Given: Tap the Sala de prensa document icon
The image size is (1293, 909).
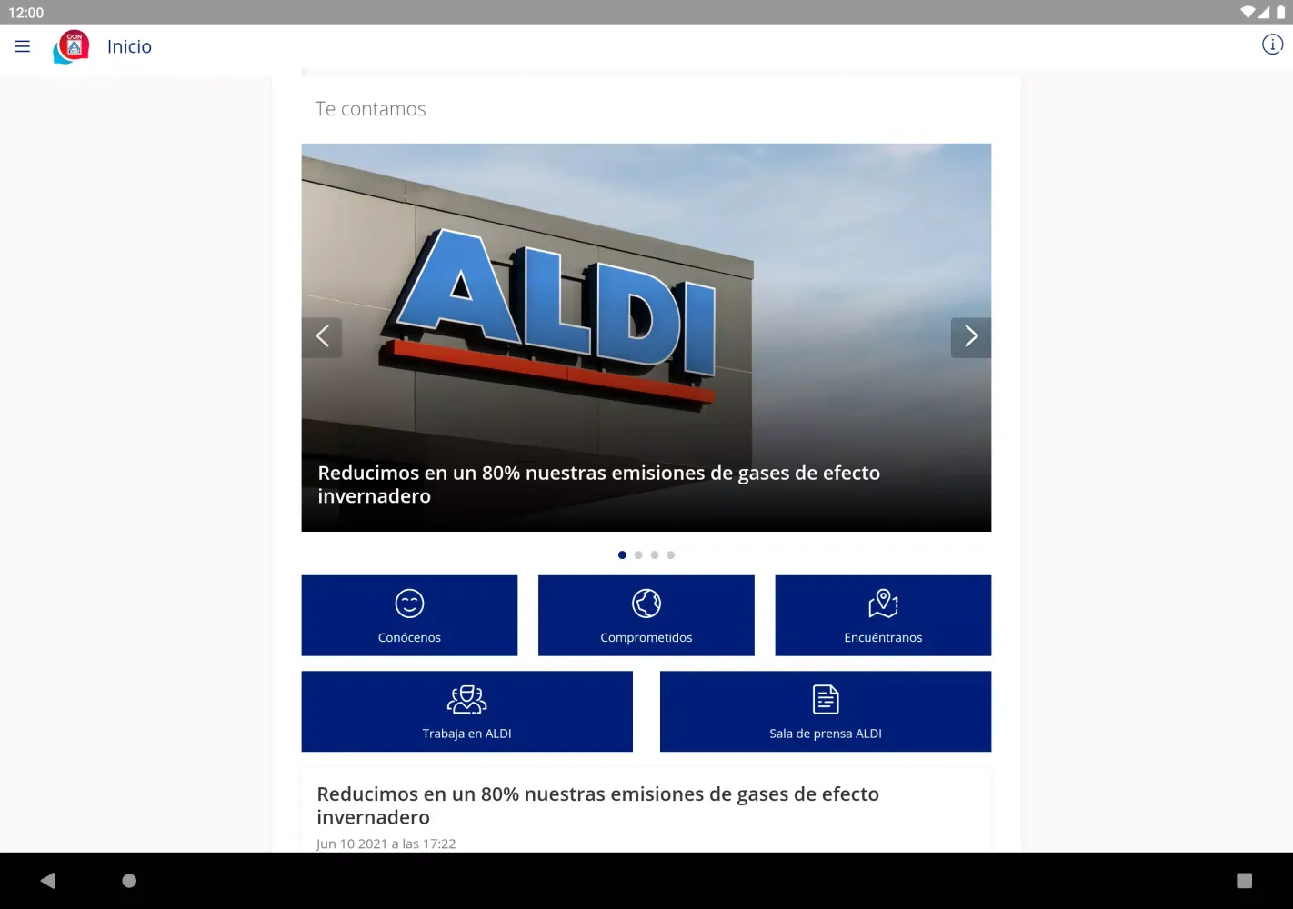Looking at the screenshot, I should pos(826,699).
